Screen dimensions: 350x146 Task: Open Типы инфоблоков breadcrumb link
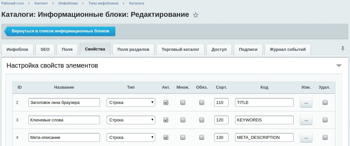103,3
